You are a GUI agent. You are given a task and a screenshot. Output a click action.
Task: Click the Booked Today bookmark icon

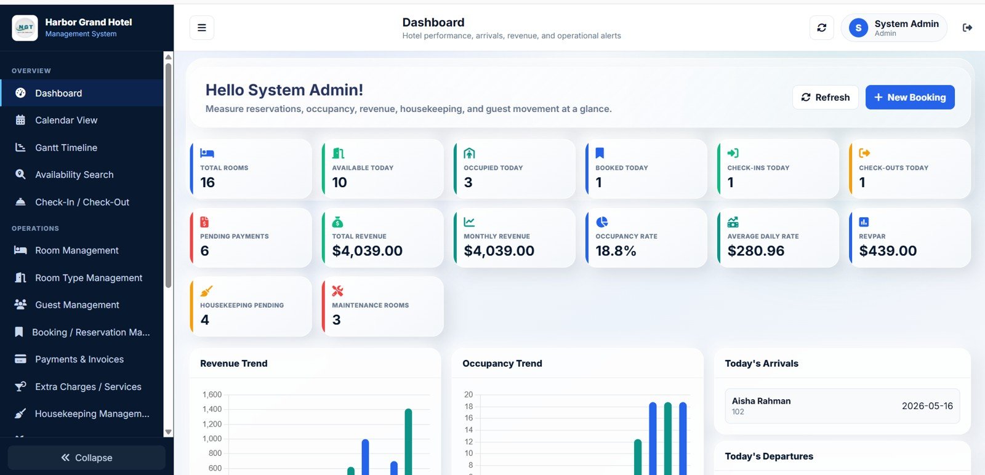pos(600,153)
